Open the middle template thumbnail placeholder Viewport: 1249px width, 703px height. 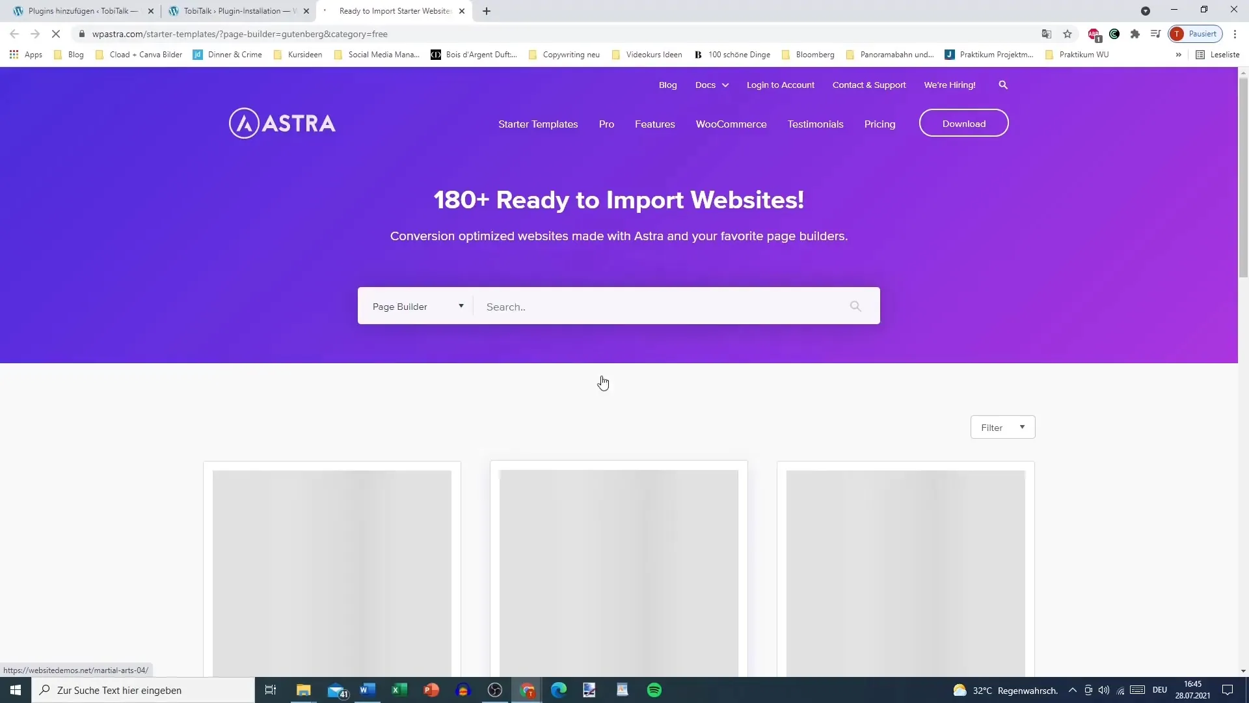point(619,573)
